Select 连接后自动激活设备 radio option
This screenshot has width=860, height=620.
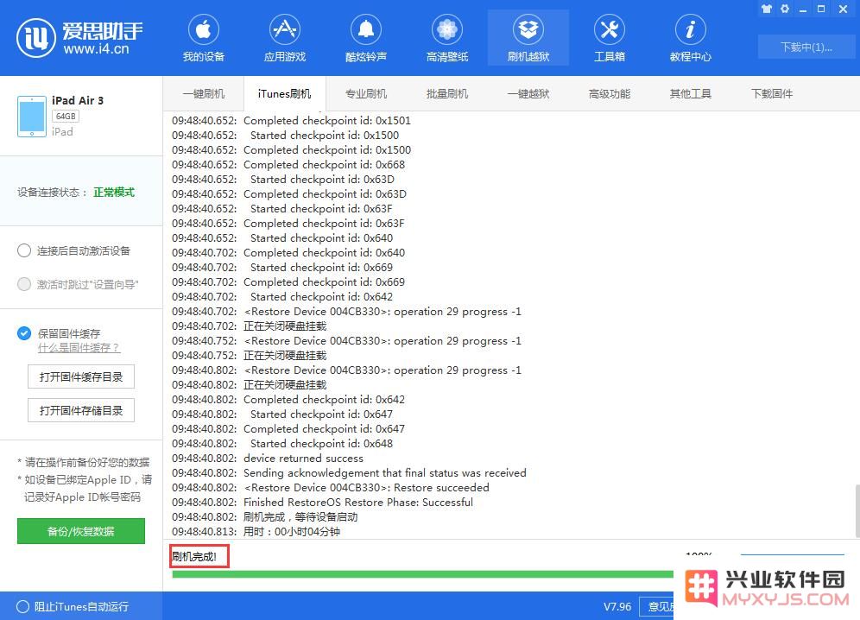(24, 250)
